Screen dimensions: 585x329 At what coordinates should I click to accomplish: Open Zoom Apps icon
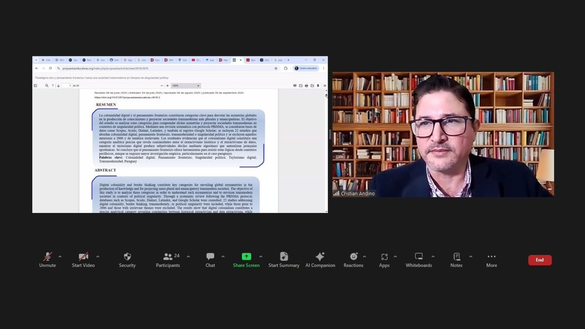[384, 256]
